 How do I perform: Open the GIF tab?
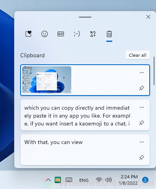click(x=61, y=34)
